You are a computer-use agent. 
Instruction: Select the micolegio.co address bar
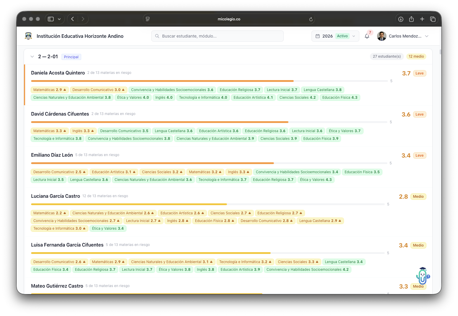coord(229,19)
